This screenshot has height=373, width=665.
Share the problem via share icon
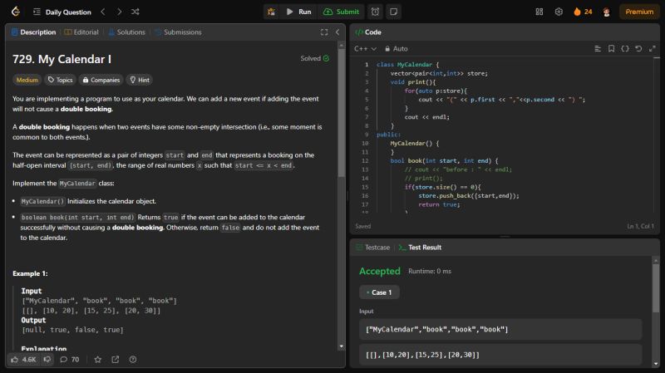pyautogui.click(x=115, y=360)
